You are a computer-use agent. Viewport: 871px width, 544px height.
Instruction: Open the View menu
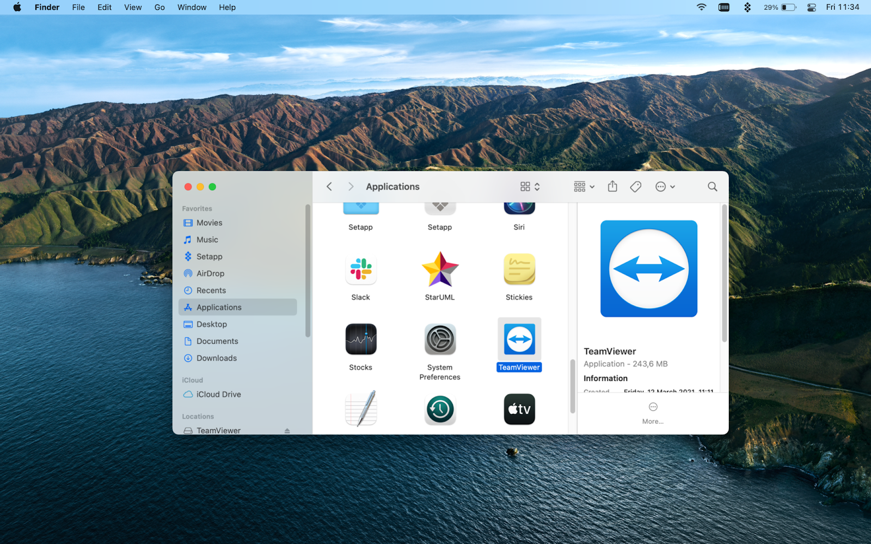(133, 7)
